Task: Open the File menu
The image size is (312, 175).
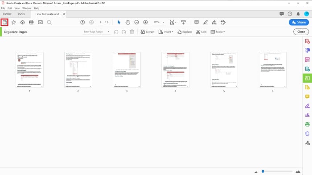Action: point(3,8)
